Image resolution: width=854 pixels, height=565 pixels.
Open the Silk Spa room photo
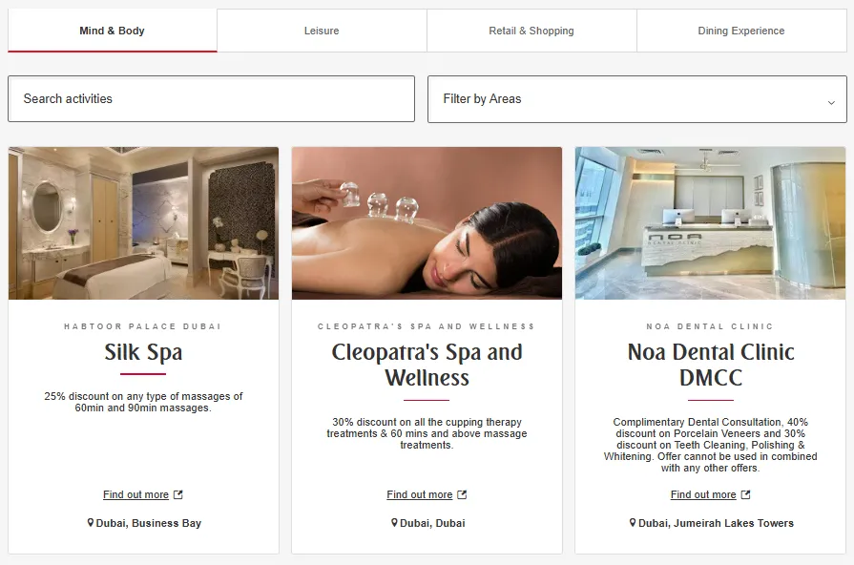coord(143,222)
